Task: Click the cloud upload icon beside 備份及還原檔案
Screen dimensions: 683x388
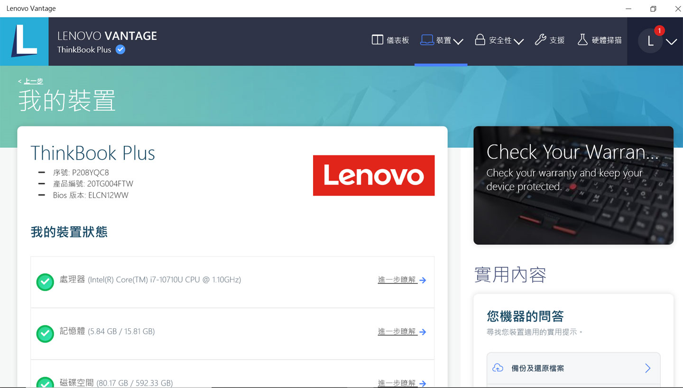Action: point(498,368)
